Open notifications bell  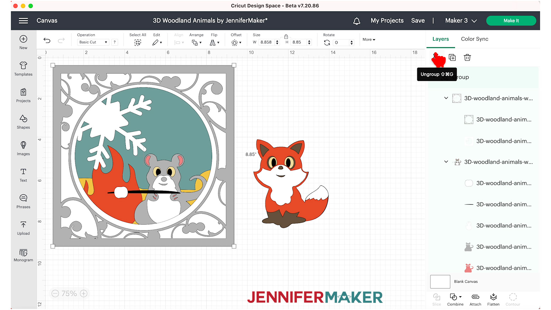pyautogui.click(x=357, y=21)
